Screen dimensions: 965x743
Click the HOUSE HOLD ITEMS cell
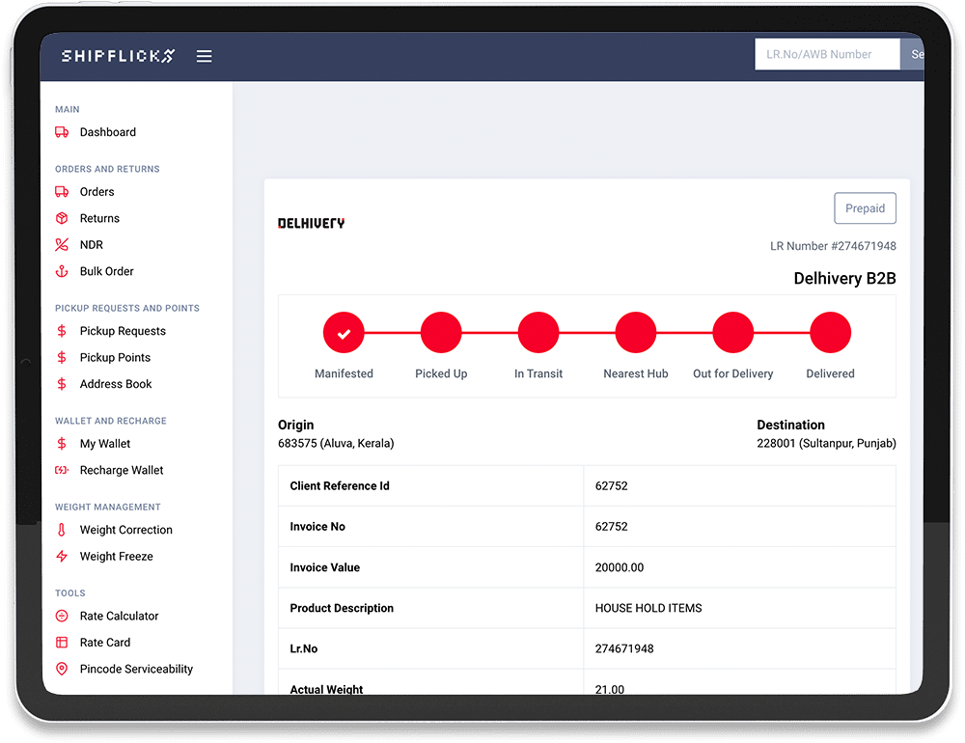[739, 608]
